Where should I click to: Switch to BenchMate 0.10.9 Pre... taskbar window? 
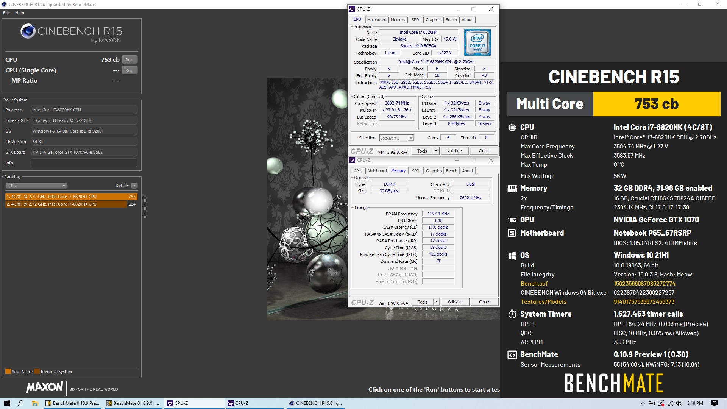(72, 403)
